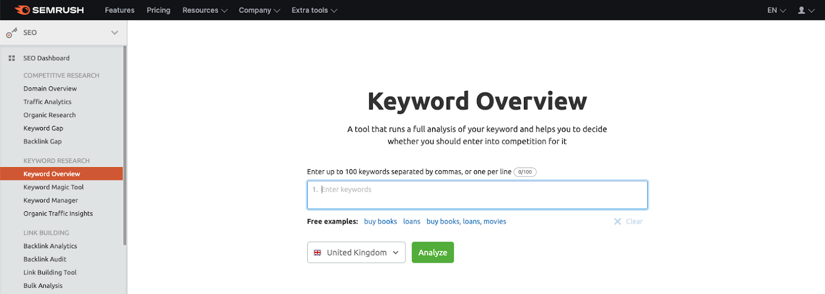The image size is (825, 294).
Task: Open the Features menu item
Action: (120, 10)
